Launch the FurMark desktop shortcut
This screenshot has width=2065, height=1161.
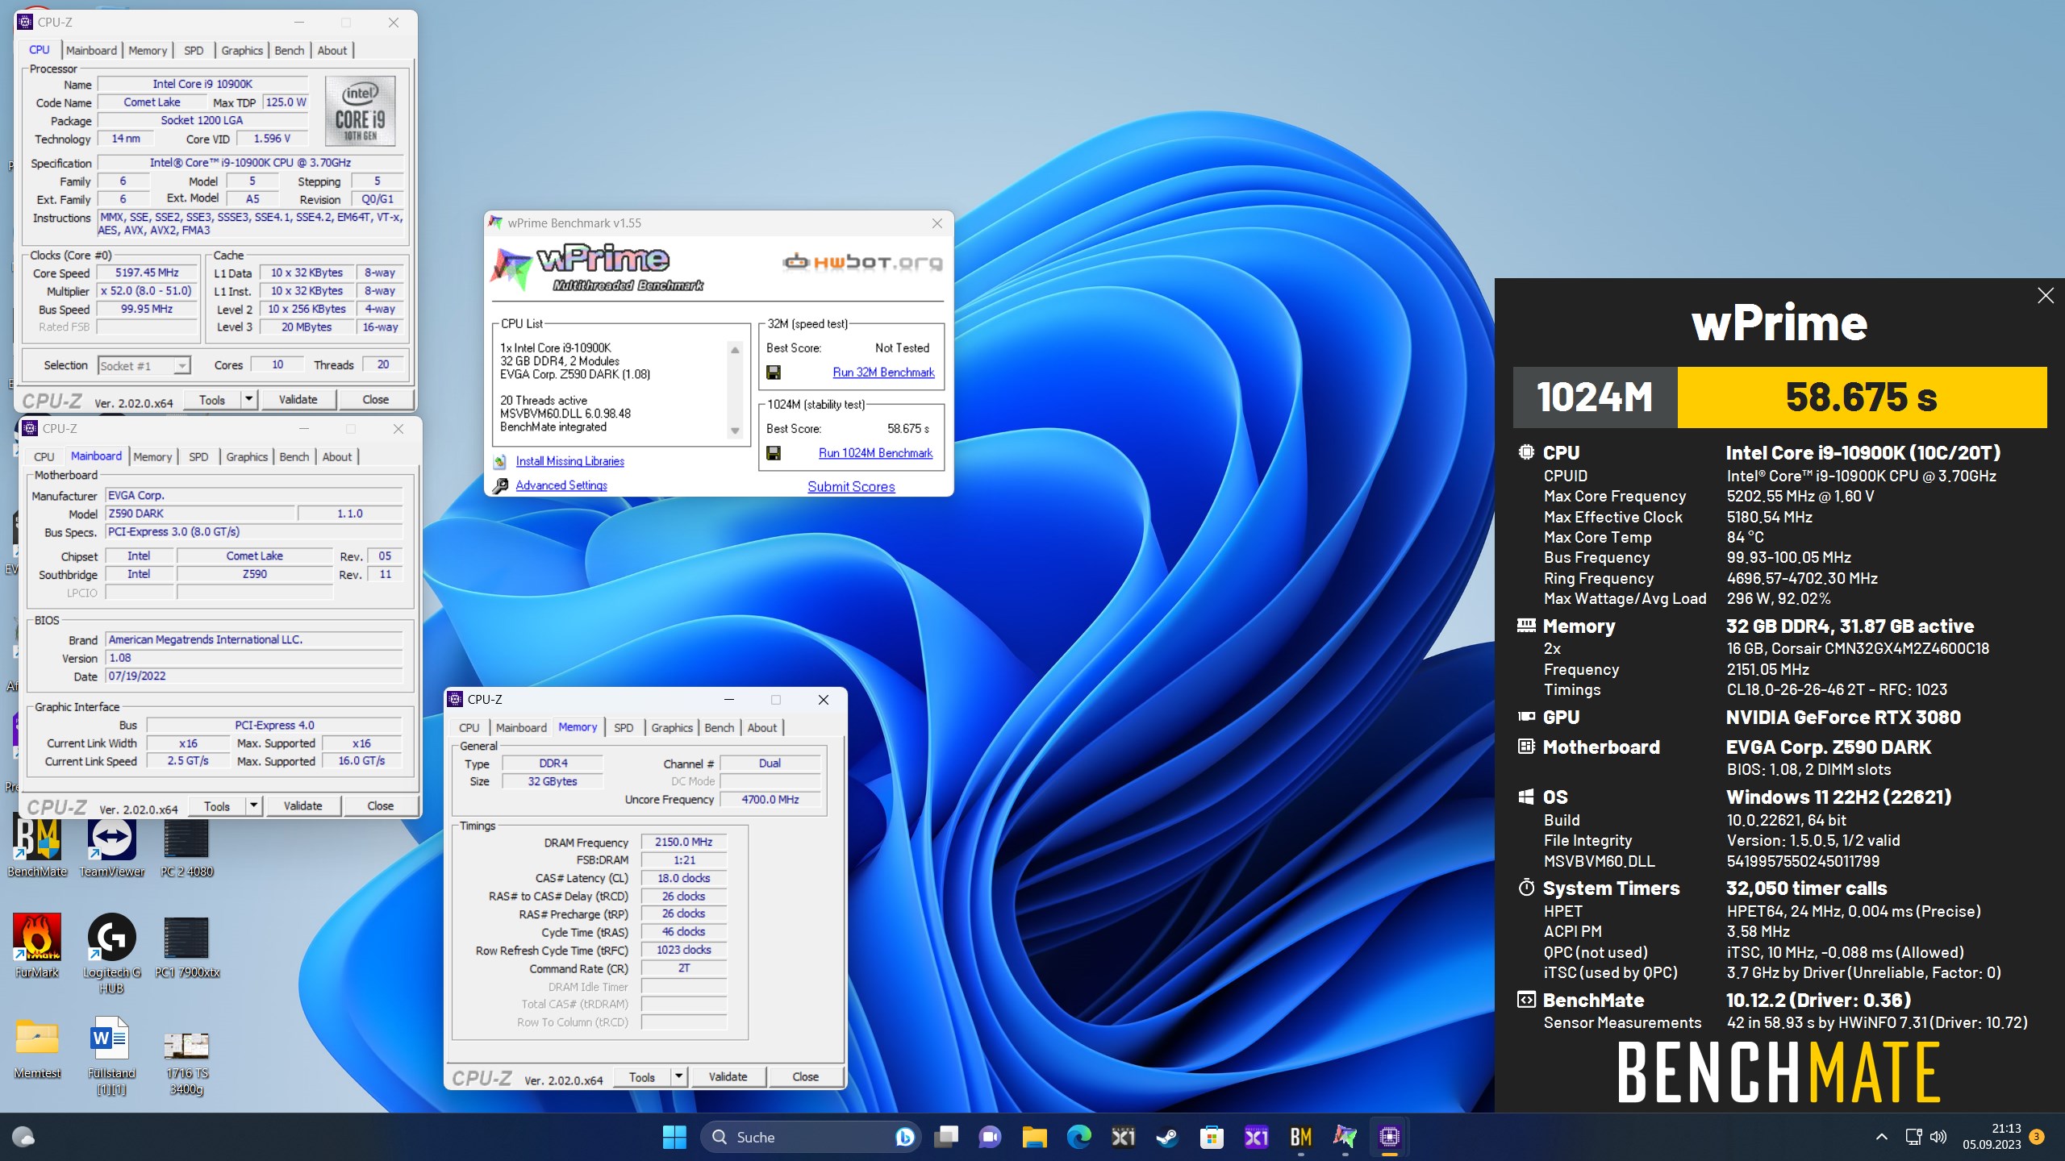(37, 945)
